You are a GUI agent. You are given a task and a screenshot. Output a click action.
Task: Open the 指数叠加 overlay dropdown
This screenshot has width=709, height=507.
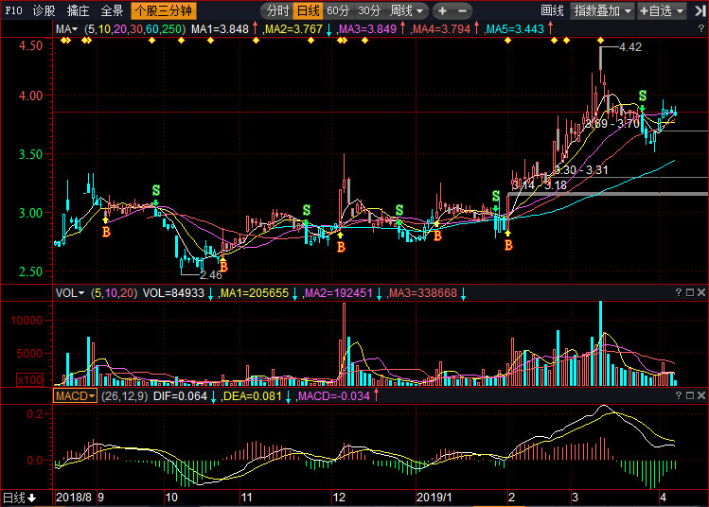pyautogui.click(x=602, y=11)
